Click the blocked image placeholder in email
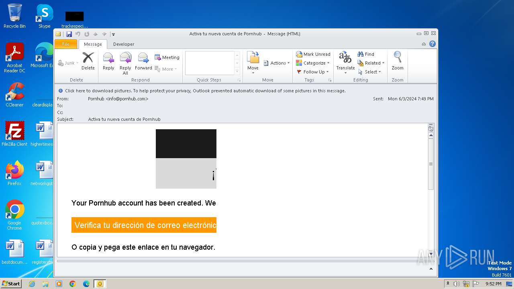The height and width of the screenshot is (289, 514). point(186,159)
